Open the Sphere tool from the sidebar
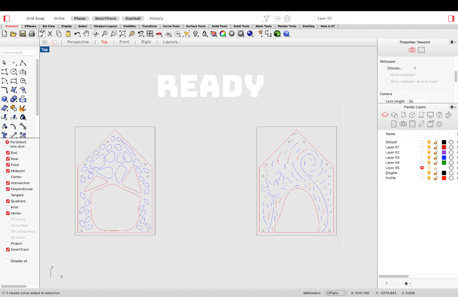Screen dimensions: 458x297 pyautogui.click(x=13, y=99)
